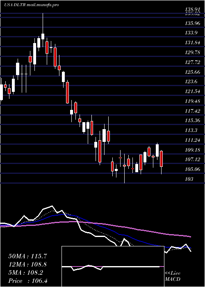Click the 121.54 price axis label

tap(194, 91)
